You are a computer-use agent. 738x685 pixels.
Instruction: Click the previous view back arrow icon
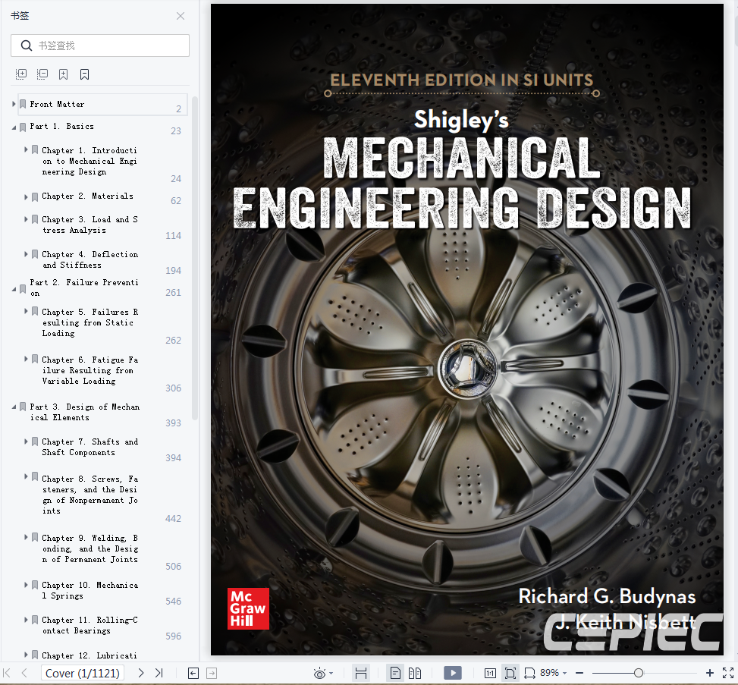click(x=193, y=673)
